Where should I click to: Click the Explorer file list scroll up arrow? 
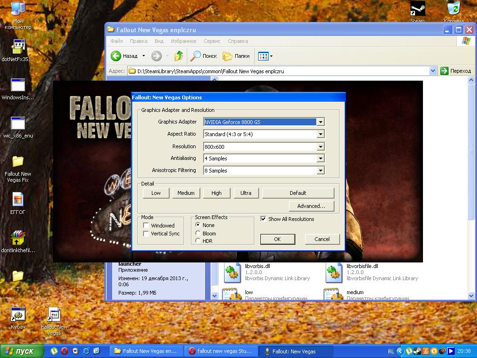(471, 80)
